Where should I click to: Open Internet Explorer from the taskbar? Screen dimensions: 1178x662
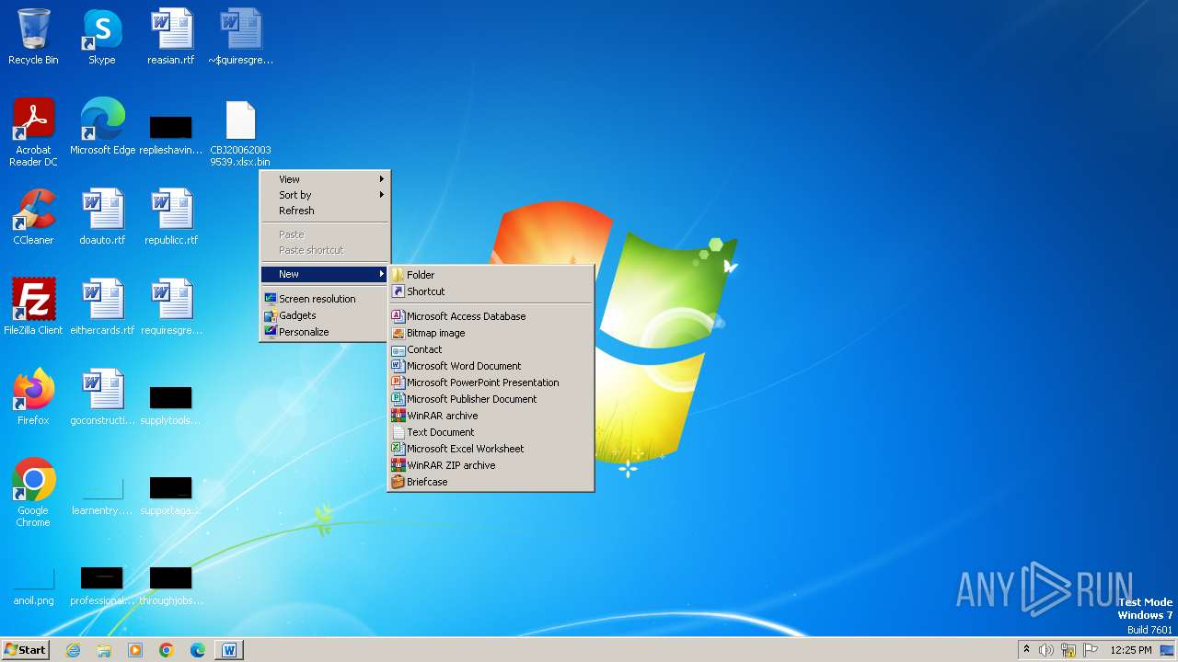(74, 650)
